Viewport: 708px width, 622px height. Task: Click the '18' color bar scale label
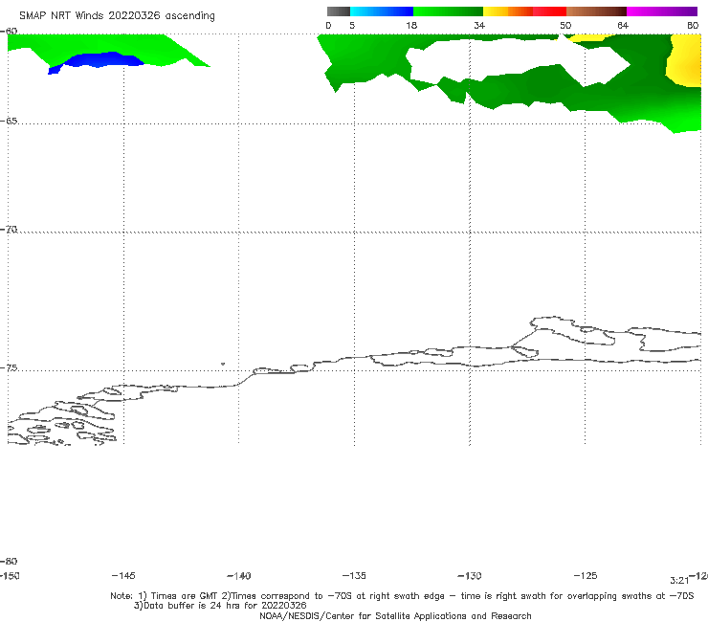tap(410, 25)
